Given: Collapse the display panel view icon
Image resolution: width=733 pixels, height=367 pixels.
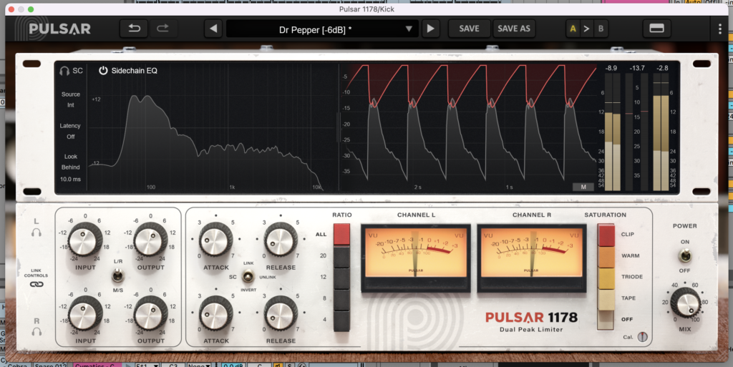Looking at the screenshot, I should click(x=657, y=29).
